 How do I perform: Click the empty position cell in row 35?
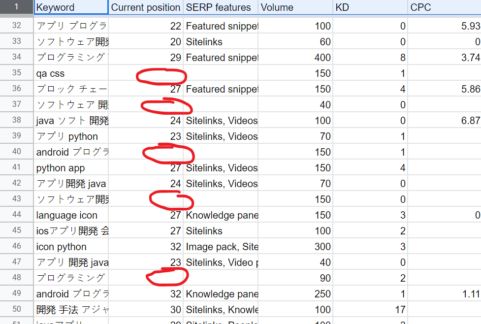pyautogui.click(x=146, y=73)
